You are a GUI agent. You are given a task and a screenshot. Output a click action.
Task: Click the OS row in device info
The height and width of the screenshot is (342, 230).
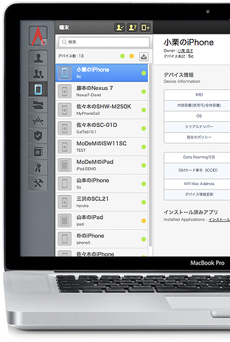[197, 116]
